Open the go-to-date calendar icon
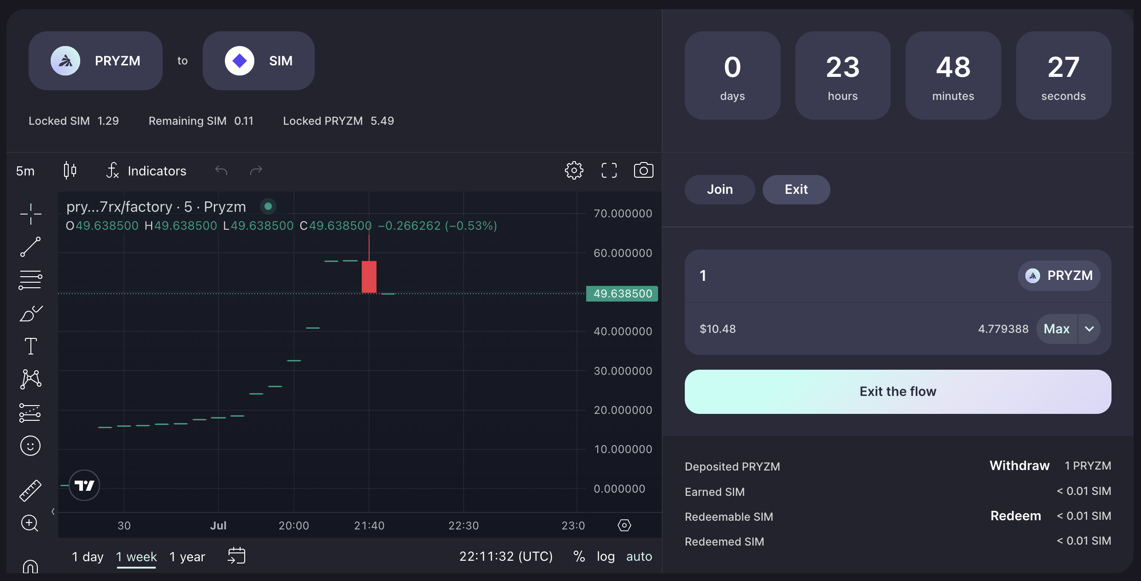The image size is (1141, 581). [236, 556]
